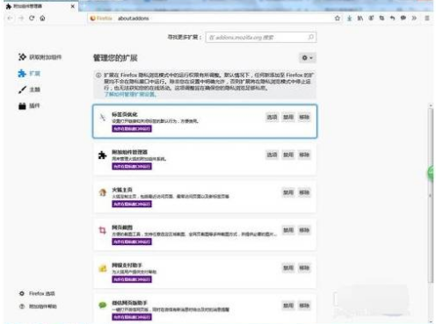
Task: Remove the 微信网页版助手 extension
Action: coord(304,306)
